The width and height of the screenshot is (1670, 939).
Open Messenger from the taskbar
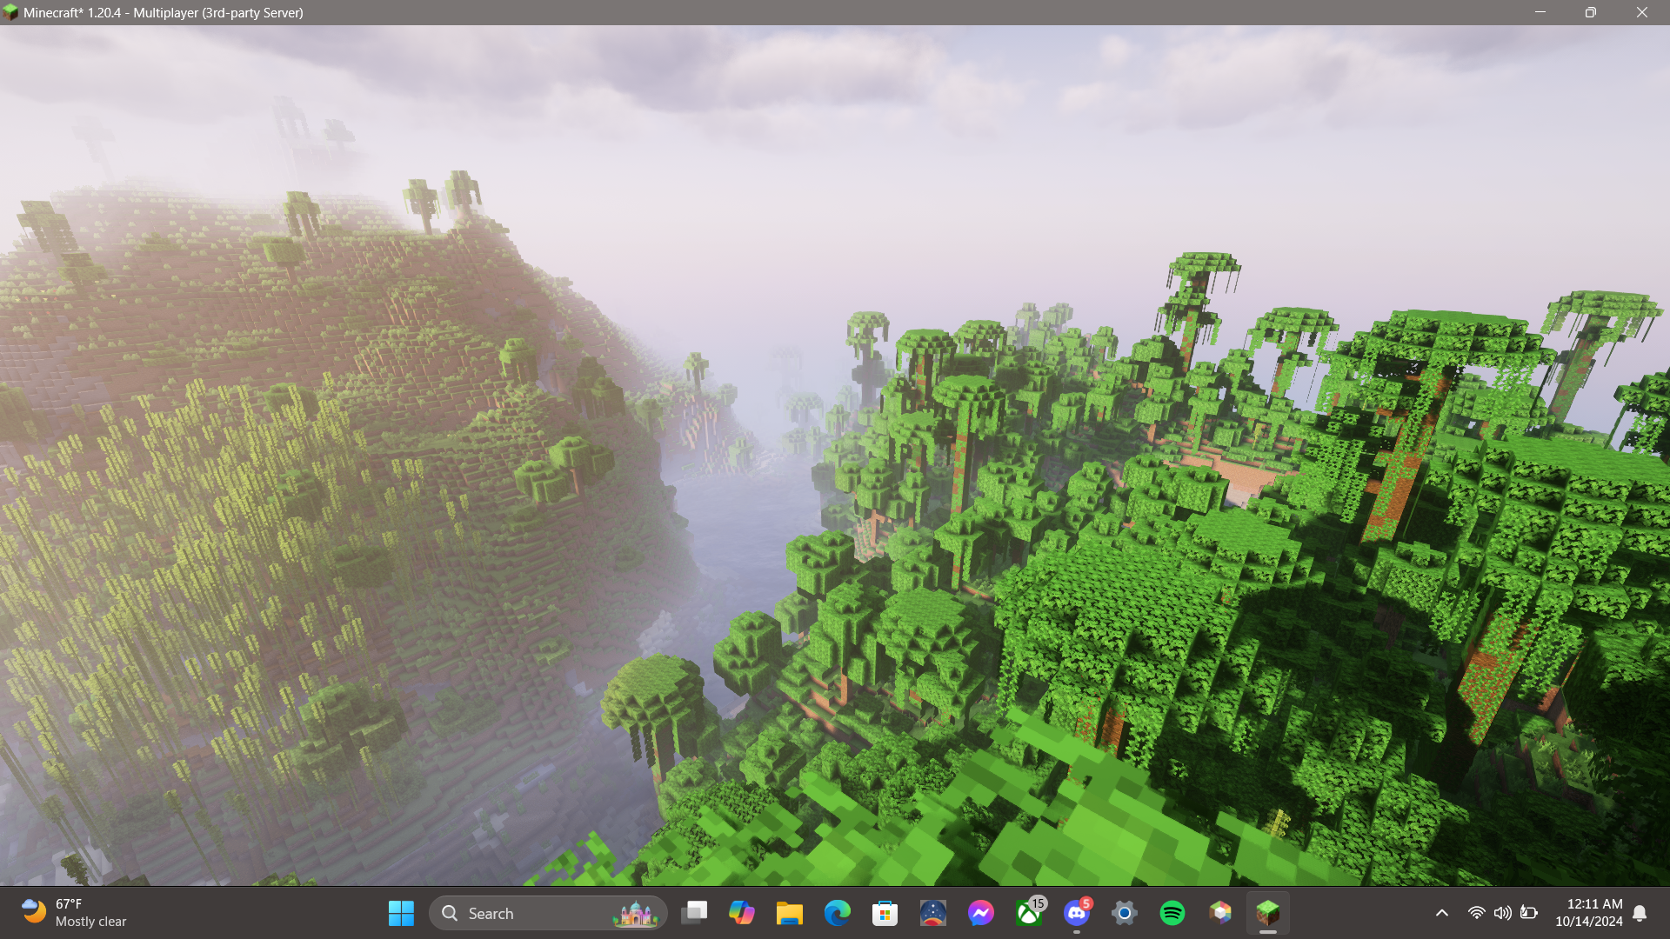(x=981, y=913)
